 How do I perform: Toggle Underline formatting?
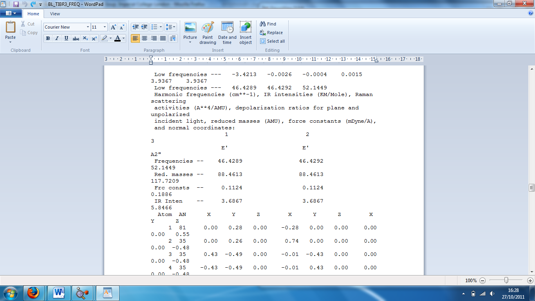coord(66,38)
